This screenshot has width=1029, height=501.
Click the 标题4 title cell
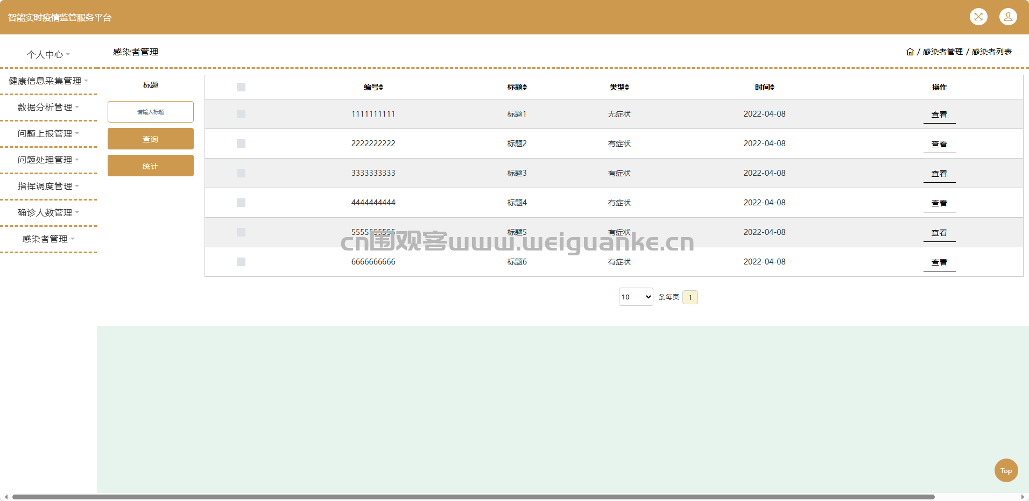click(517, 203)
